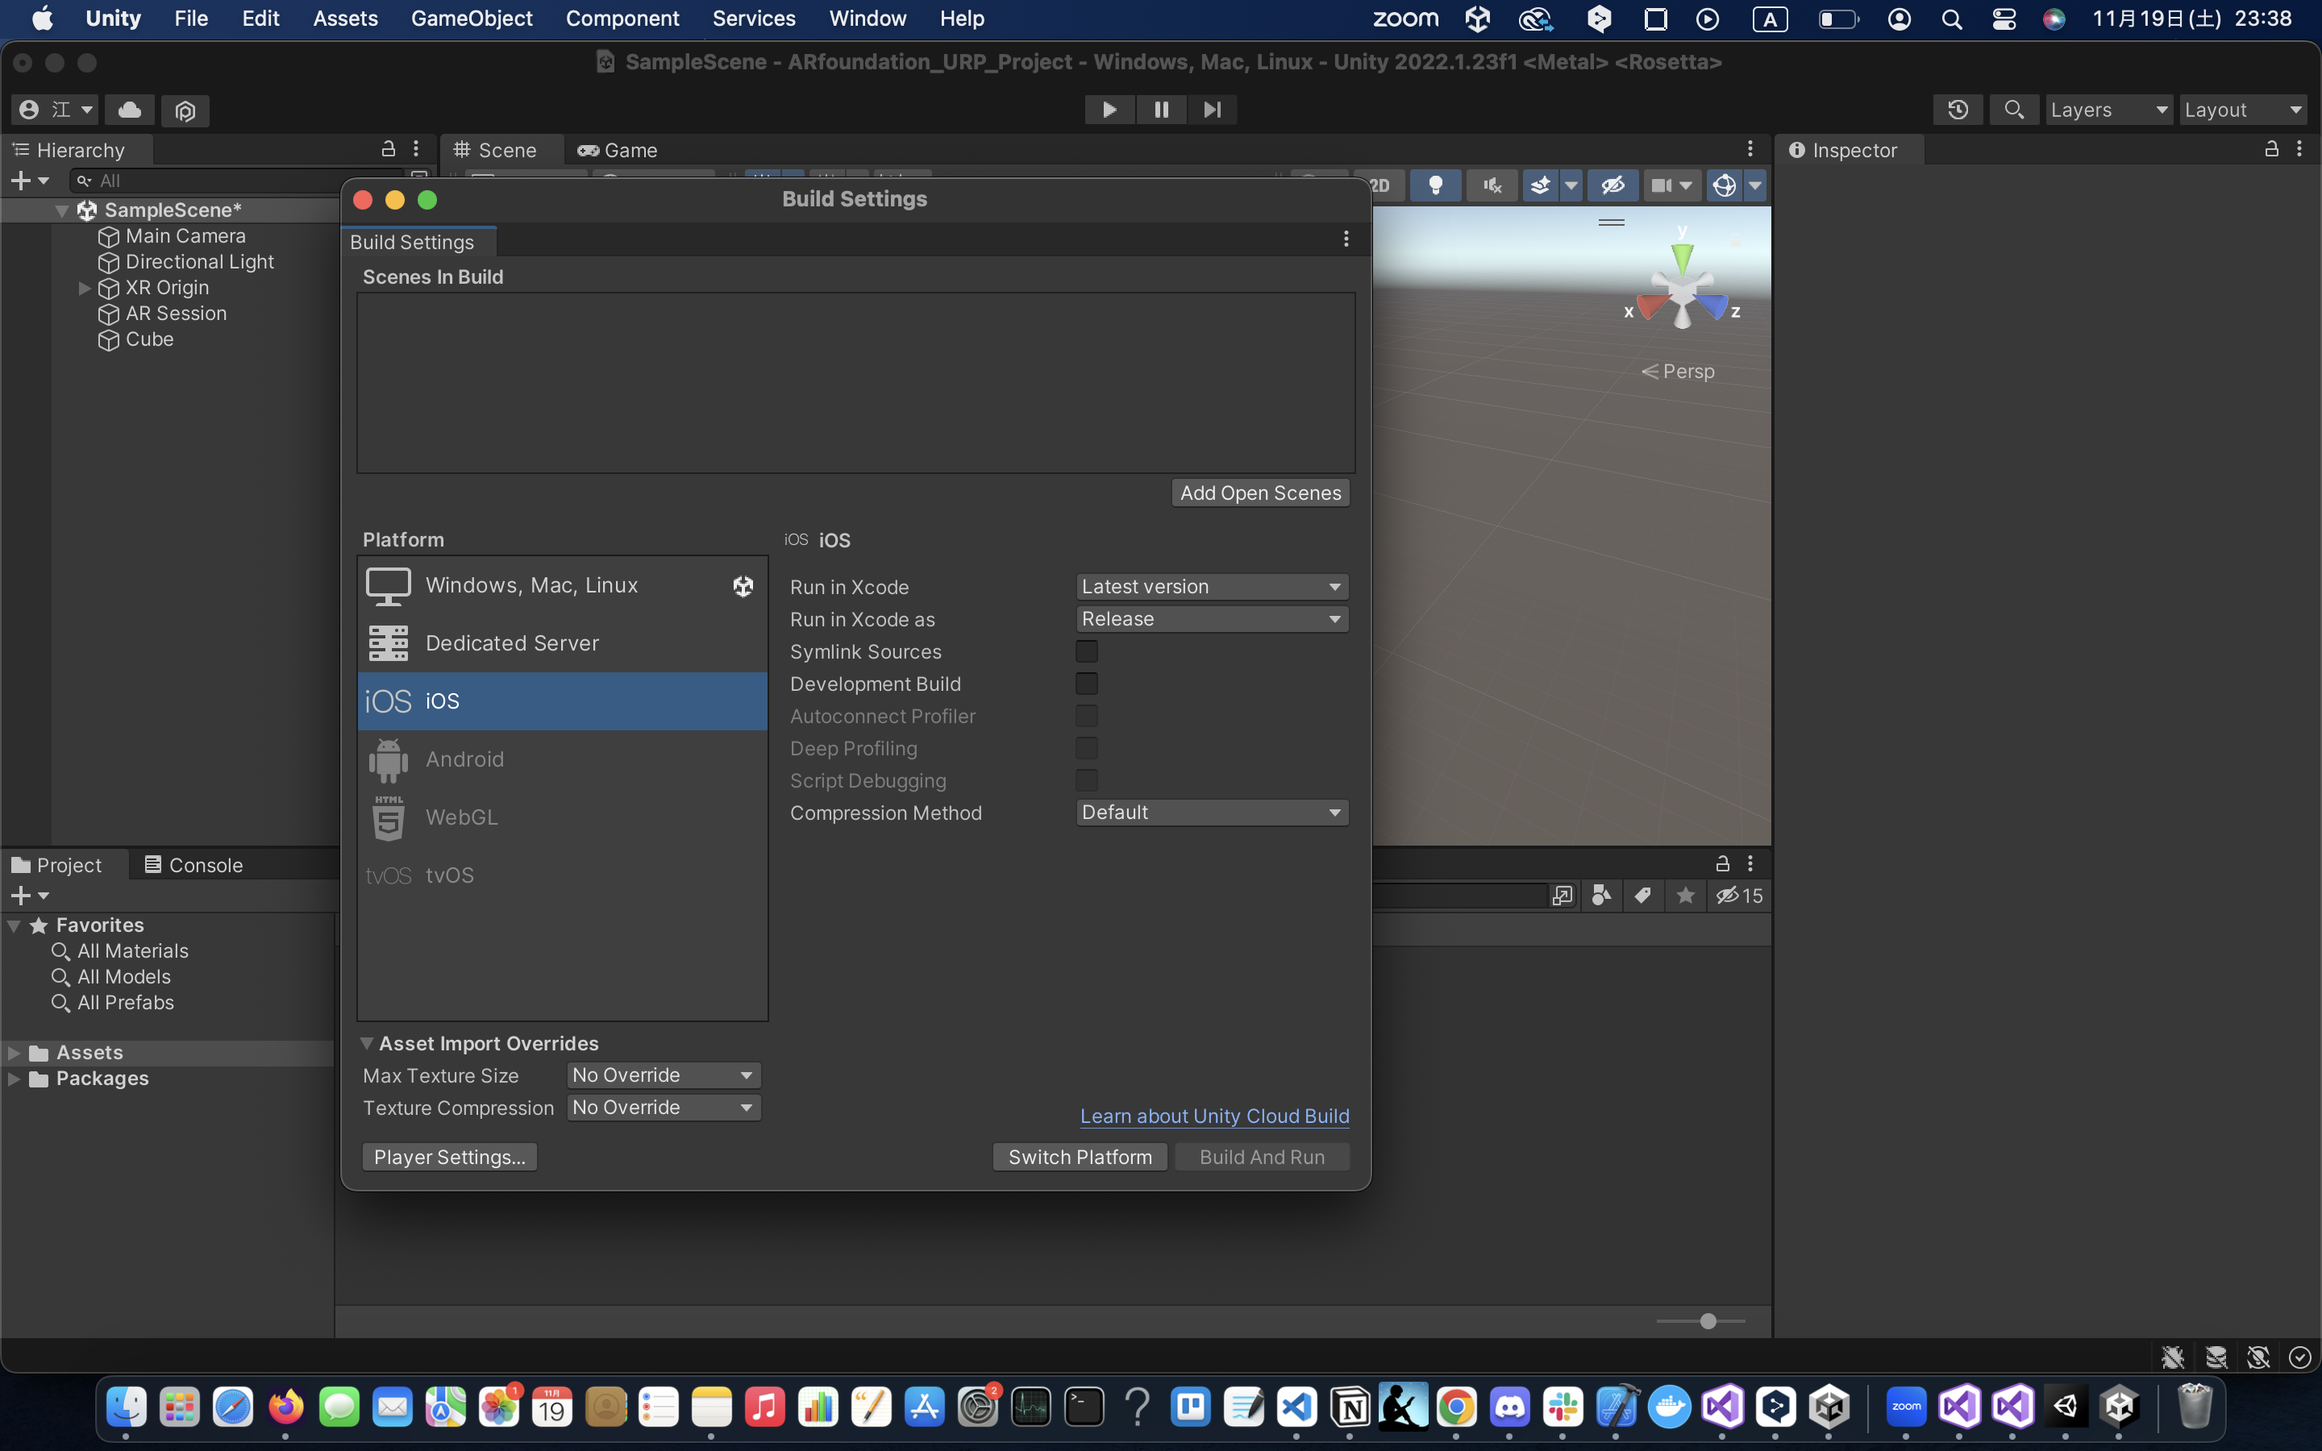Viewport: 2322px width, 1451px height.
Task: Select the Android platform in the list
Action: point(464,758)
